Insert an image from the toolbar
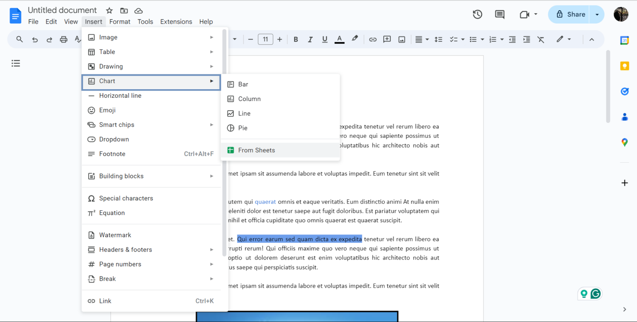Viewport: 637px width, 322px height. coord(401,39)
